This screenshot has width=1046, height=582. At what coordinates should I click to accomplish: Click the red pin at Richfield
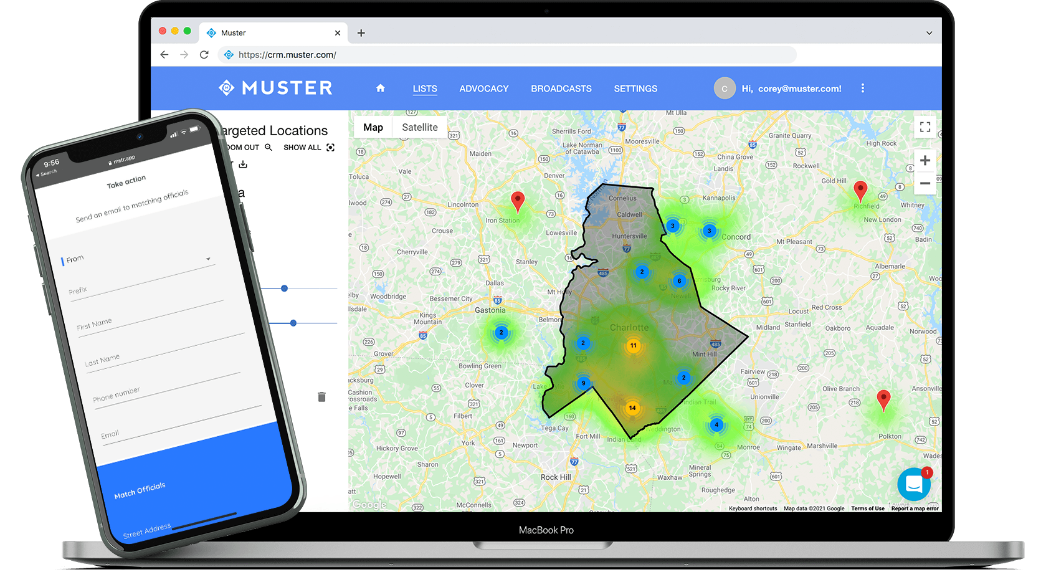(x=860, y=191)
